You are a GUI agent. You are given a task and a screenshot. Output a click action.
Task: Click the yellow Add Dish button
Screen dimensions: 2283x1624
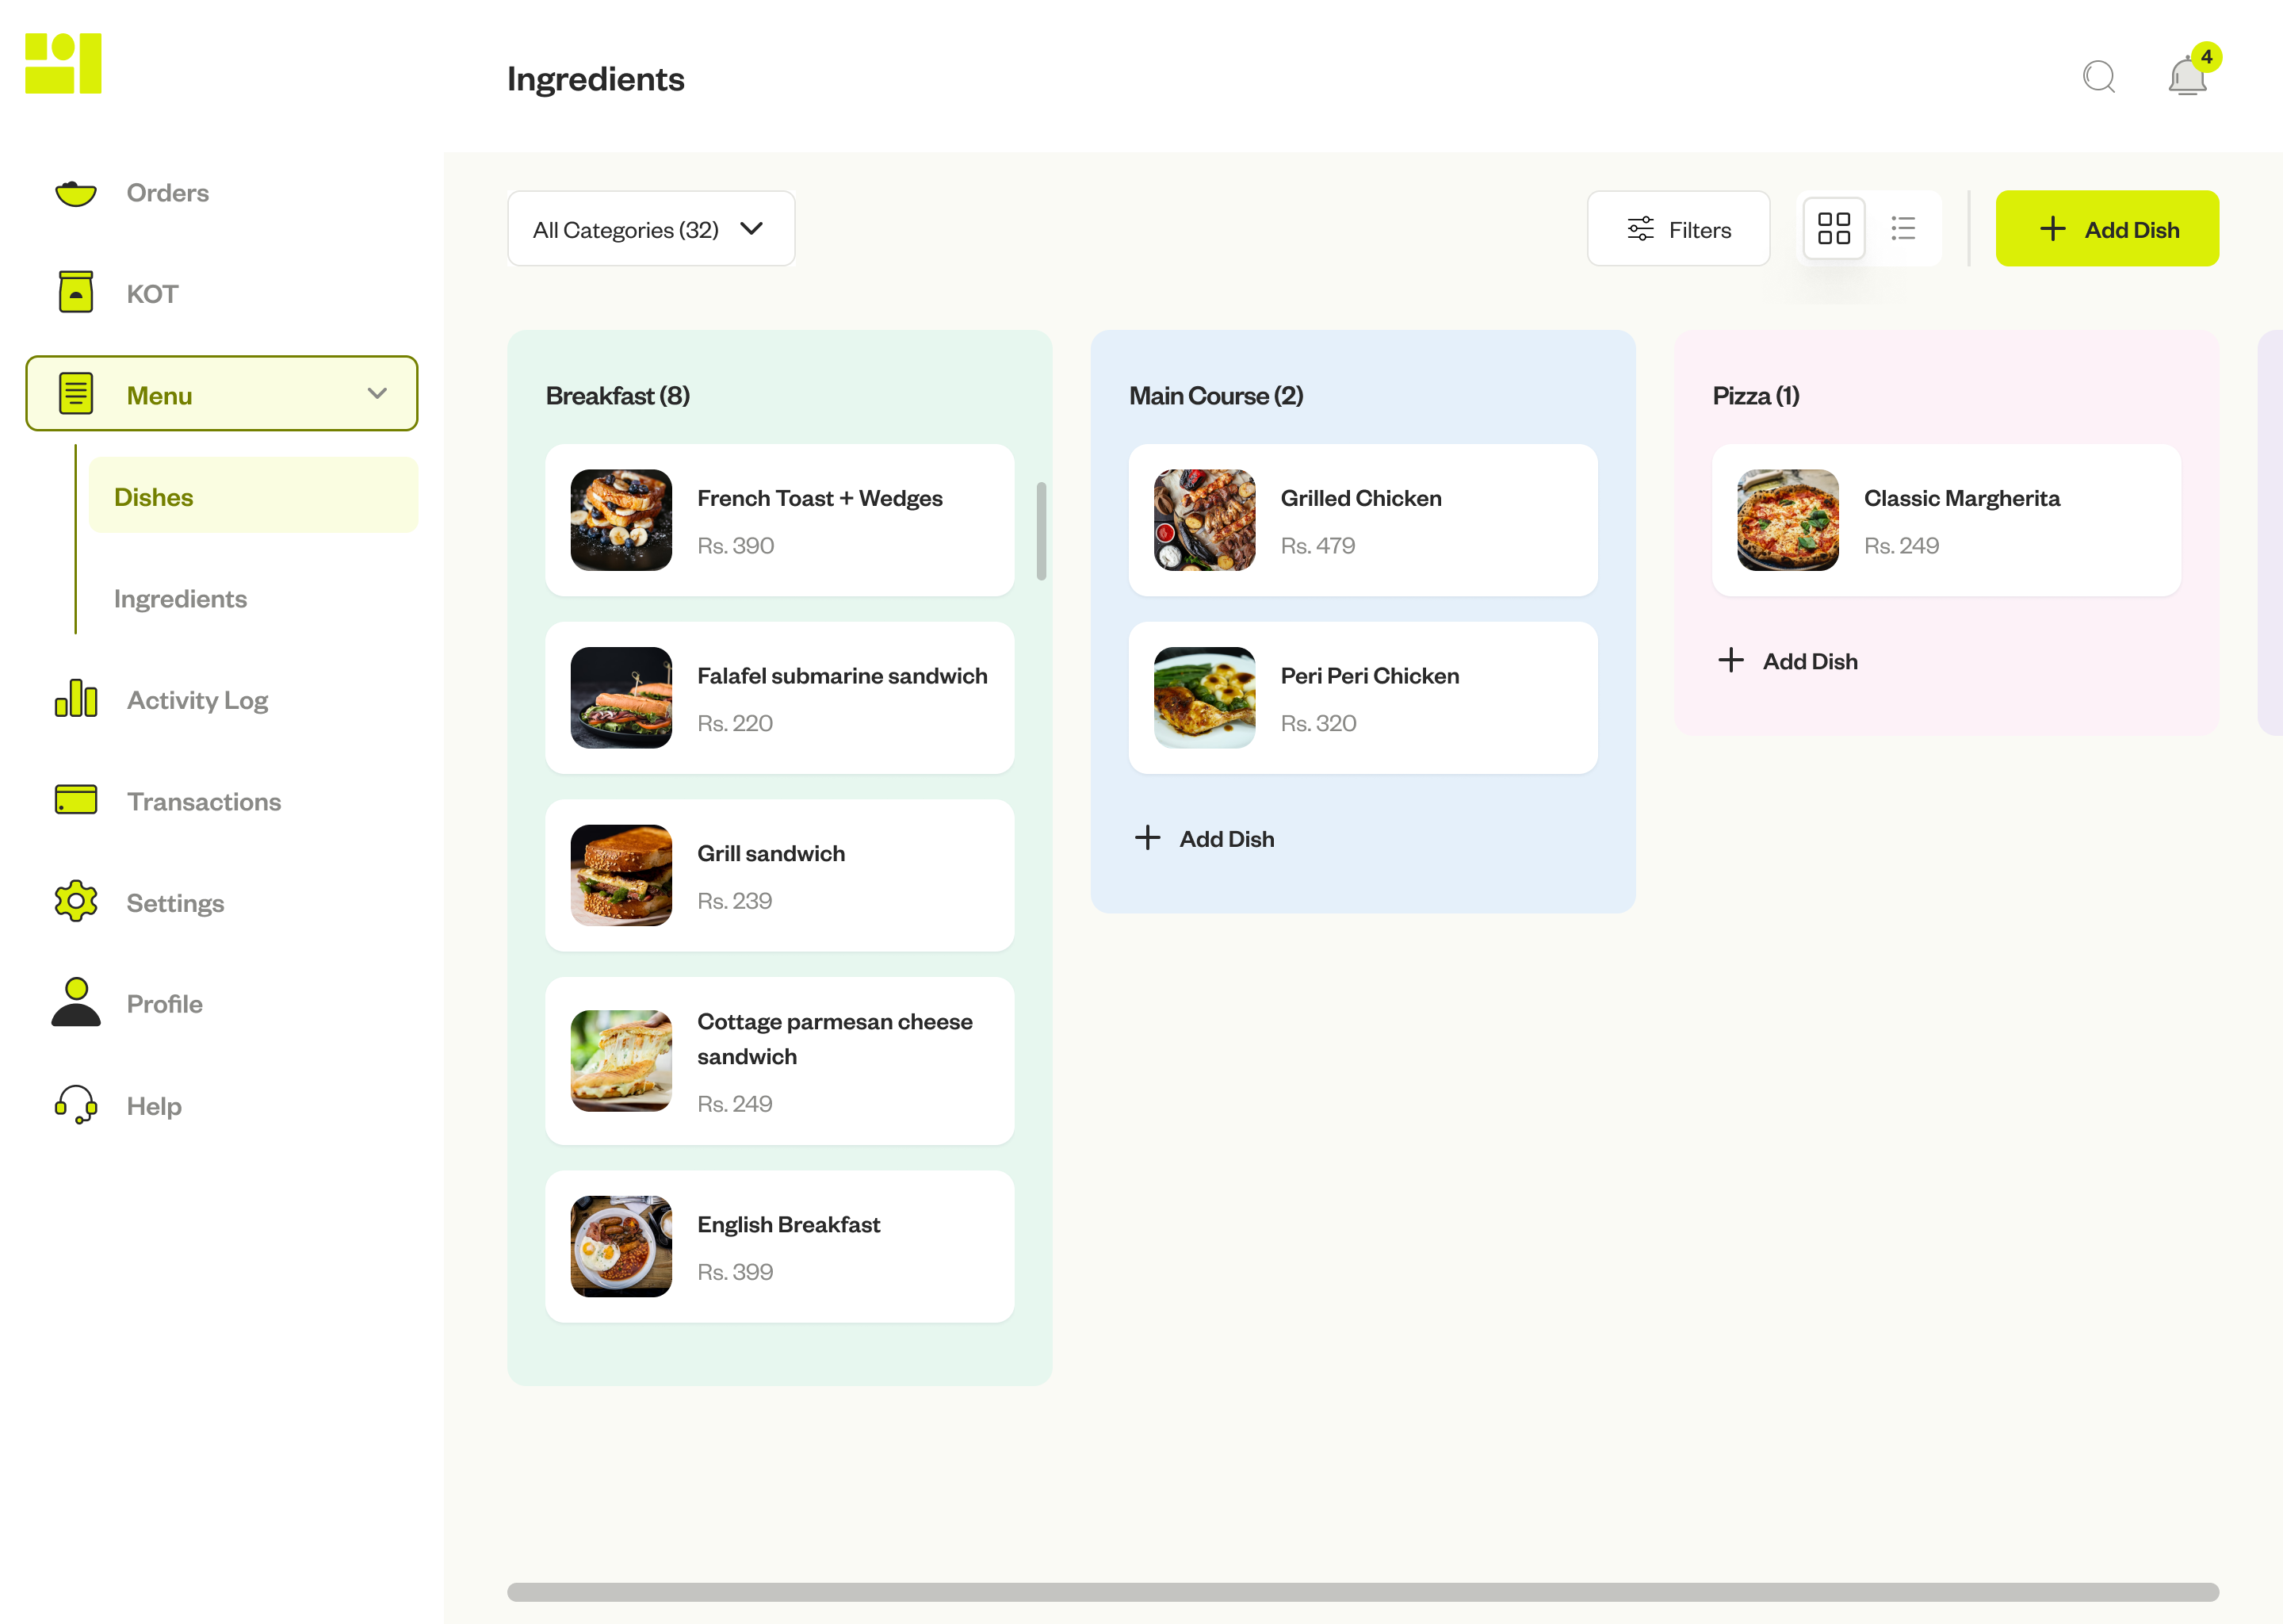[x=2107, y=229]
